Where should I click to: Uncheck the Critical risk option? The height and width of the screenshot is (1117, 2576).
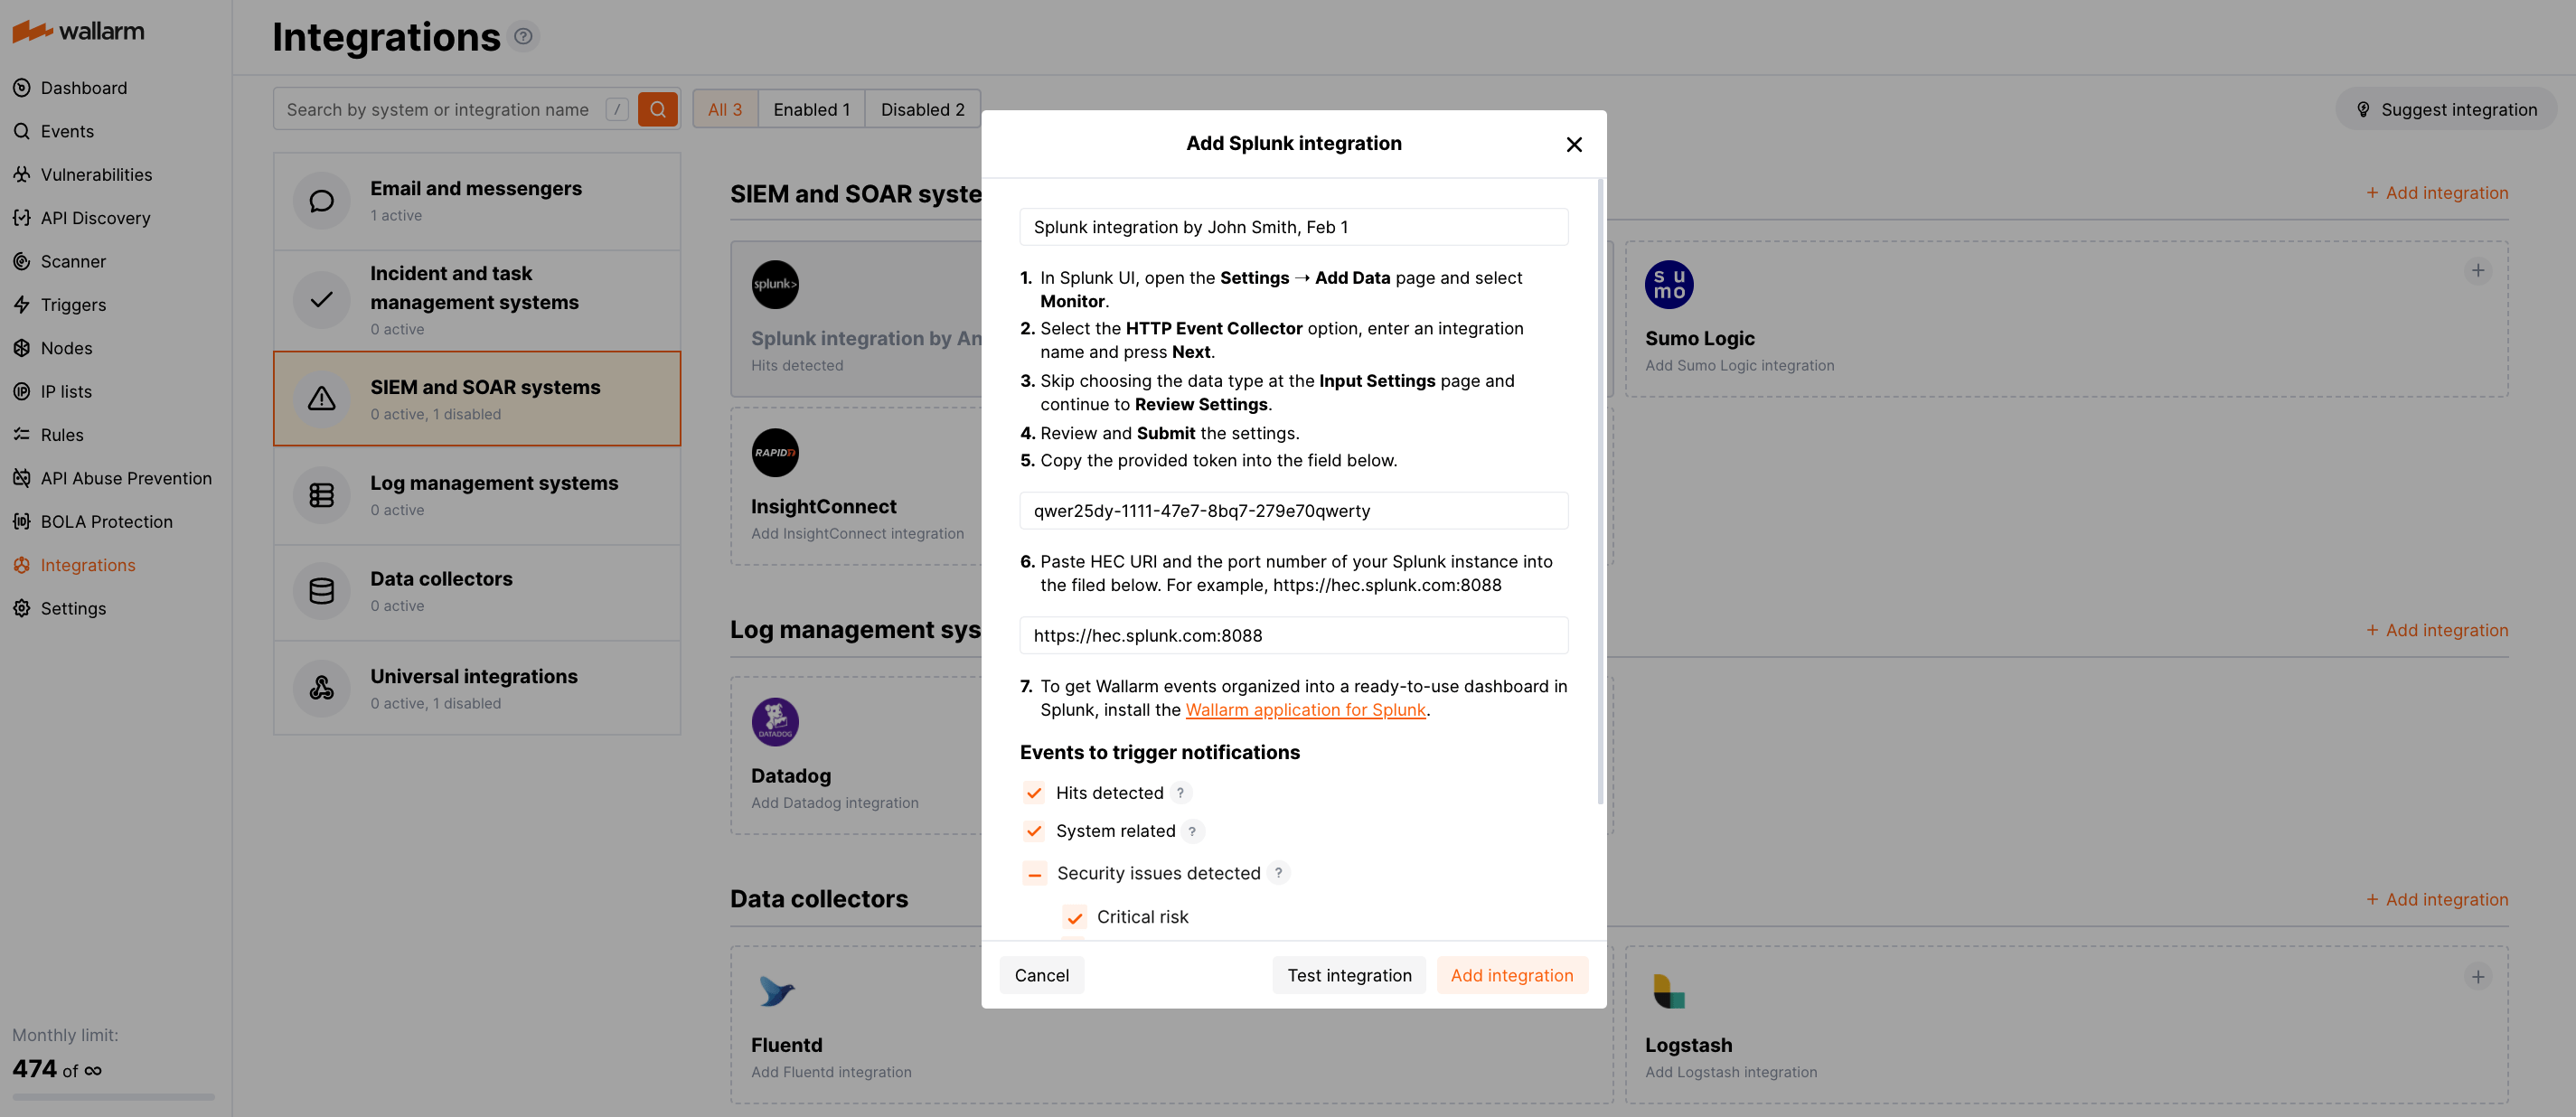(1073, 917)
